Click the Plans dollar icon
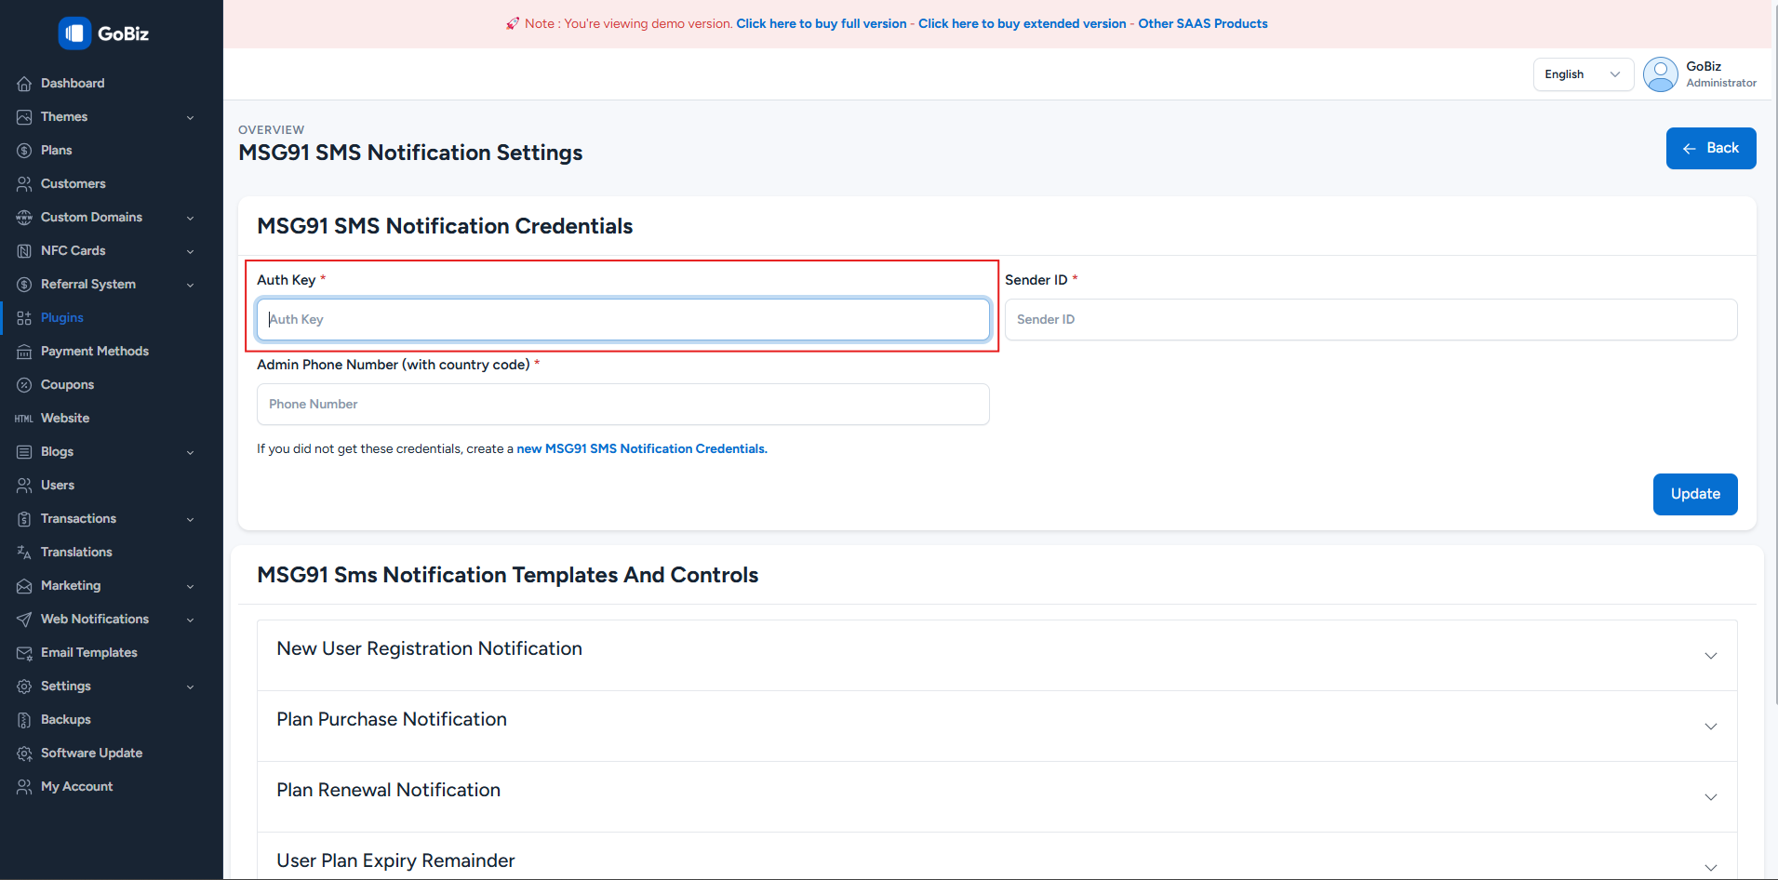This screenshot has height=880, width=1778. tap(24, 151)
